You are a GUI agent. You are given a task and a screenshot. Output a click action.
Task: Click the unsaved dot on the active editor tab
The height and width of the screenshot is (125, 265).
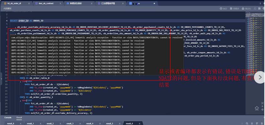pyautogui.click(x=154, y=3)
